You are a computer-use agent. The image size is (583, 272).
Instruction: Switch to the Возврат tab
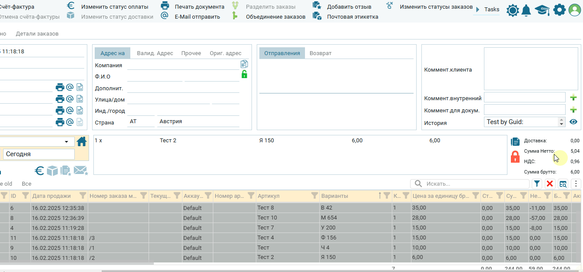[x=320, y=53]
